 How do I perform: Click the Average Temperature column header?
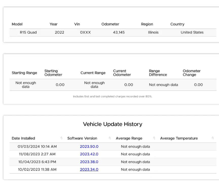[179, 138]
